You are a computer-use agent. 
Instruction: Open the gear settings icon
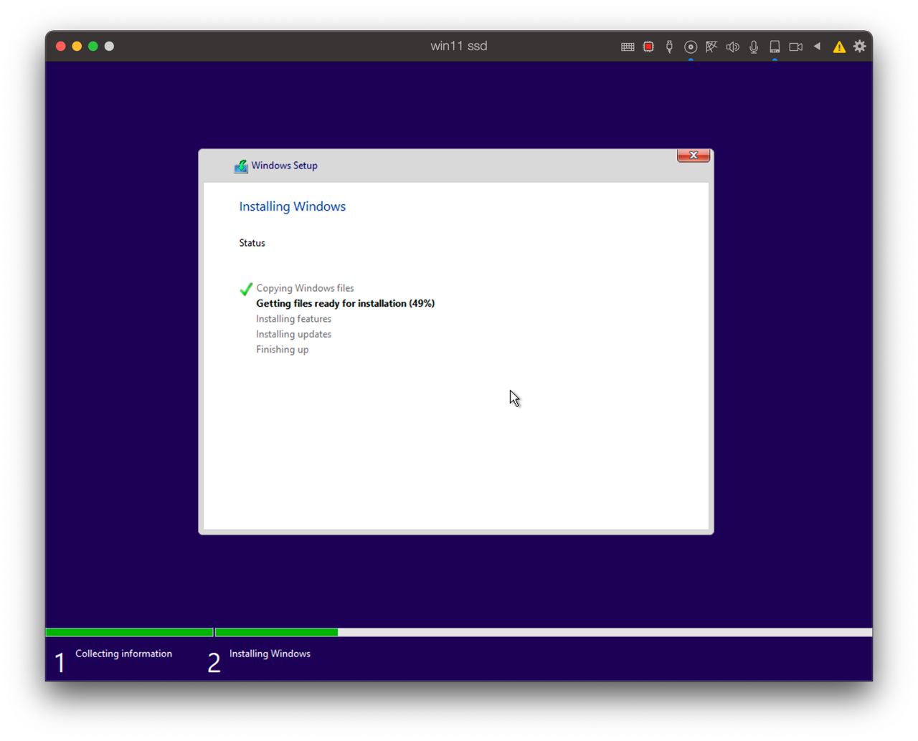(860, 47)
